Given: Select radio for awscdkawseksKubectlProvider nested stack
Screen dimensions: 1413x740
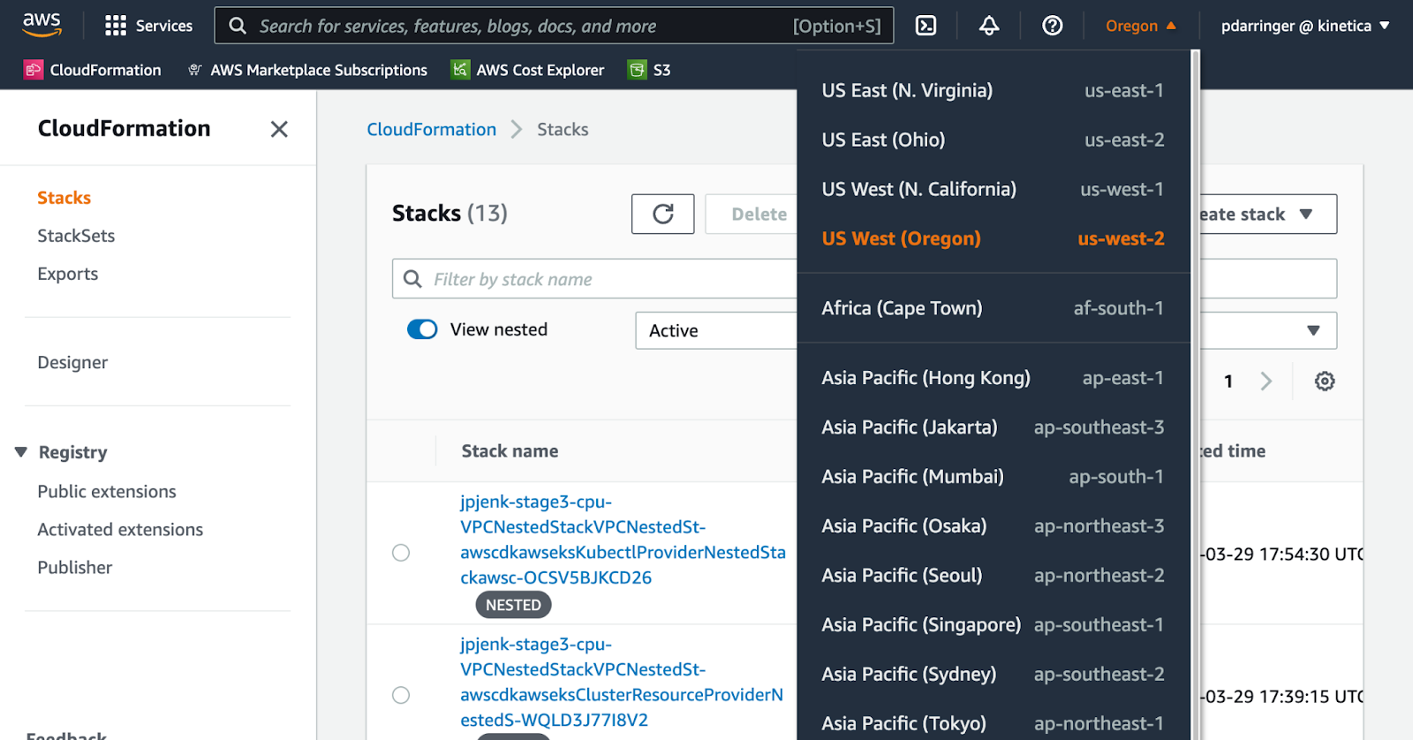Looking at the screenshot, I should [x=401, y=553].
